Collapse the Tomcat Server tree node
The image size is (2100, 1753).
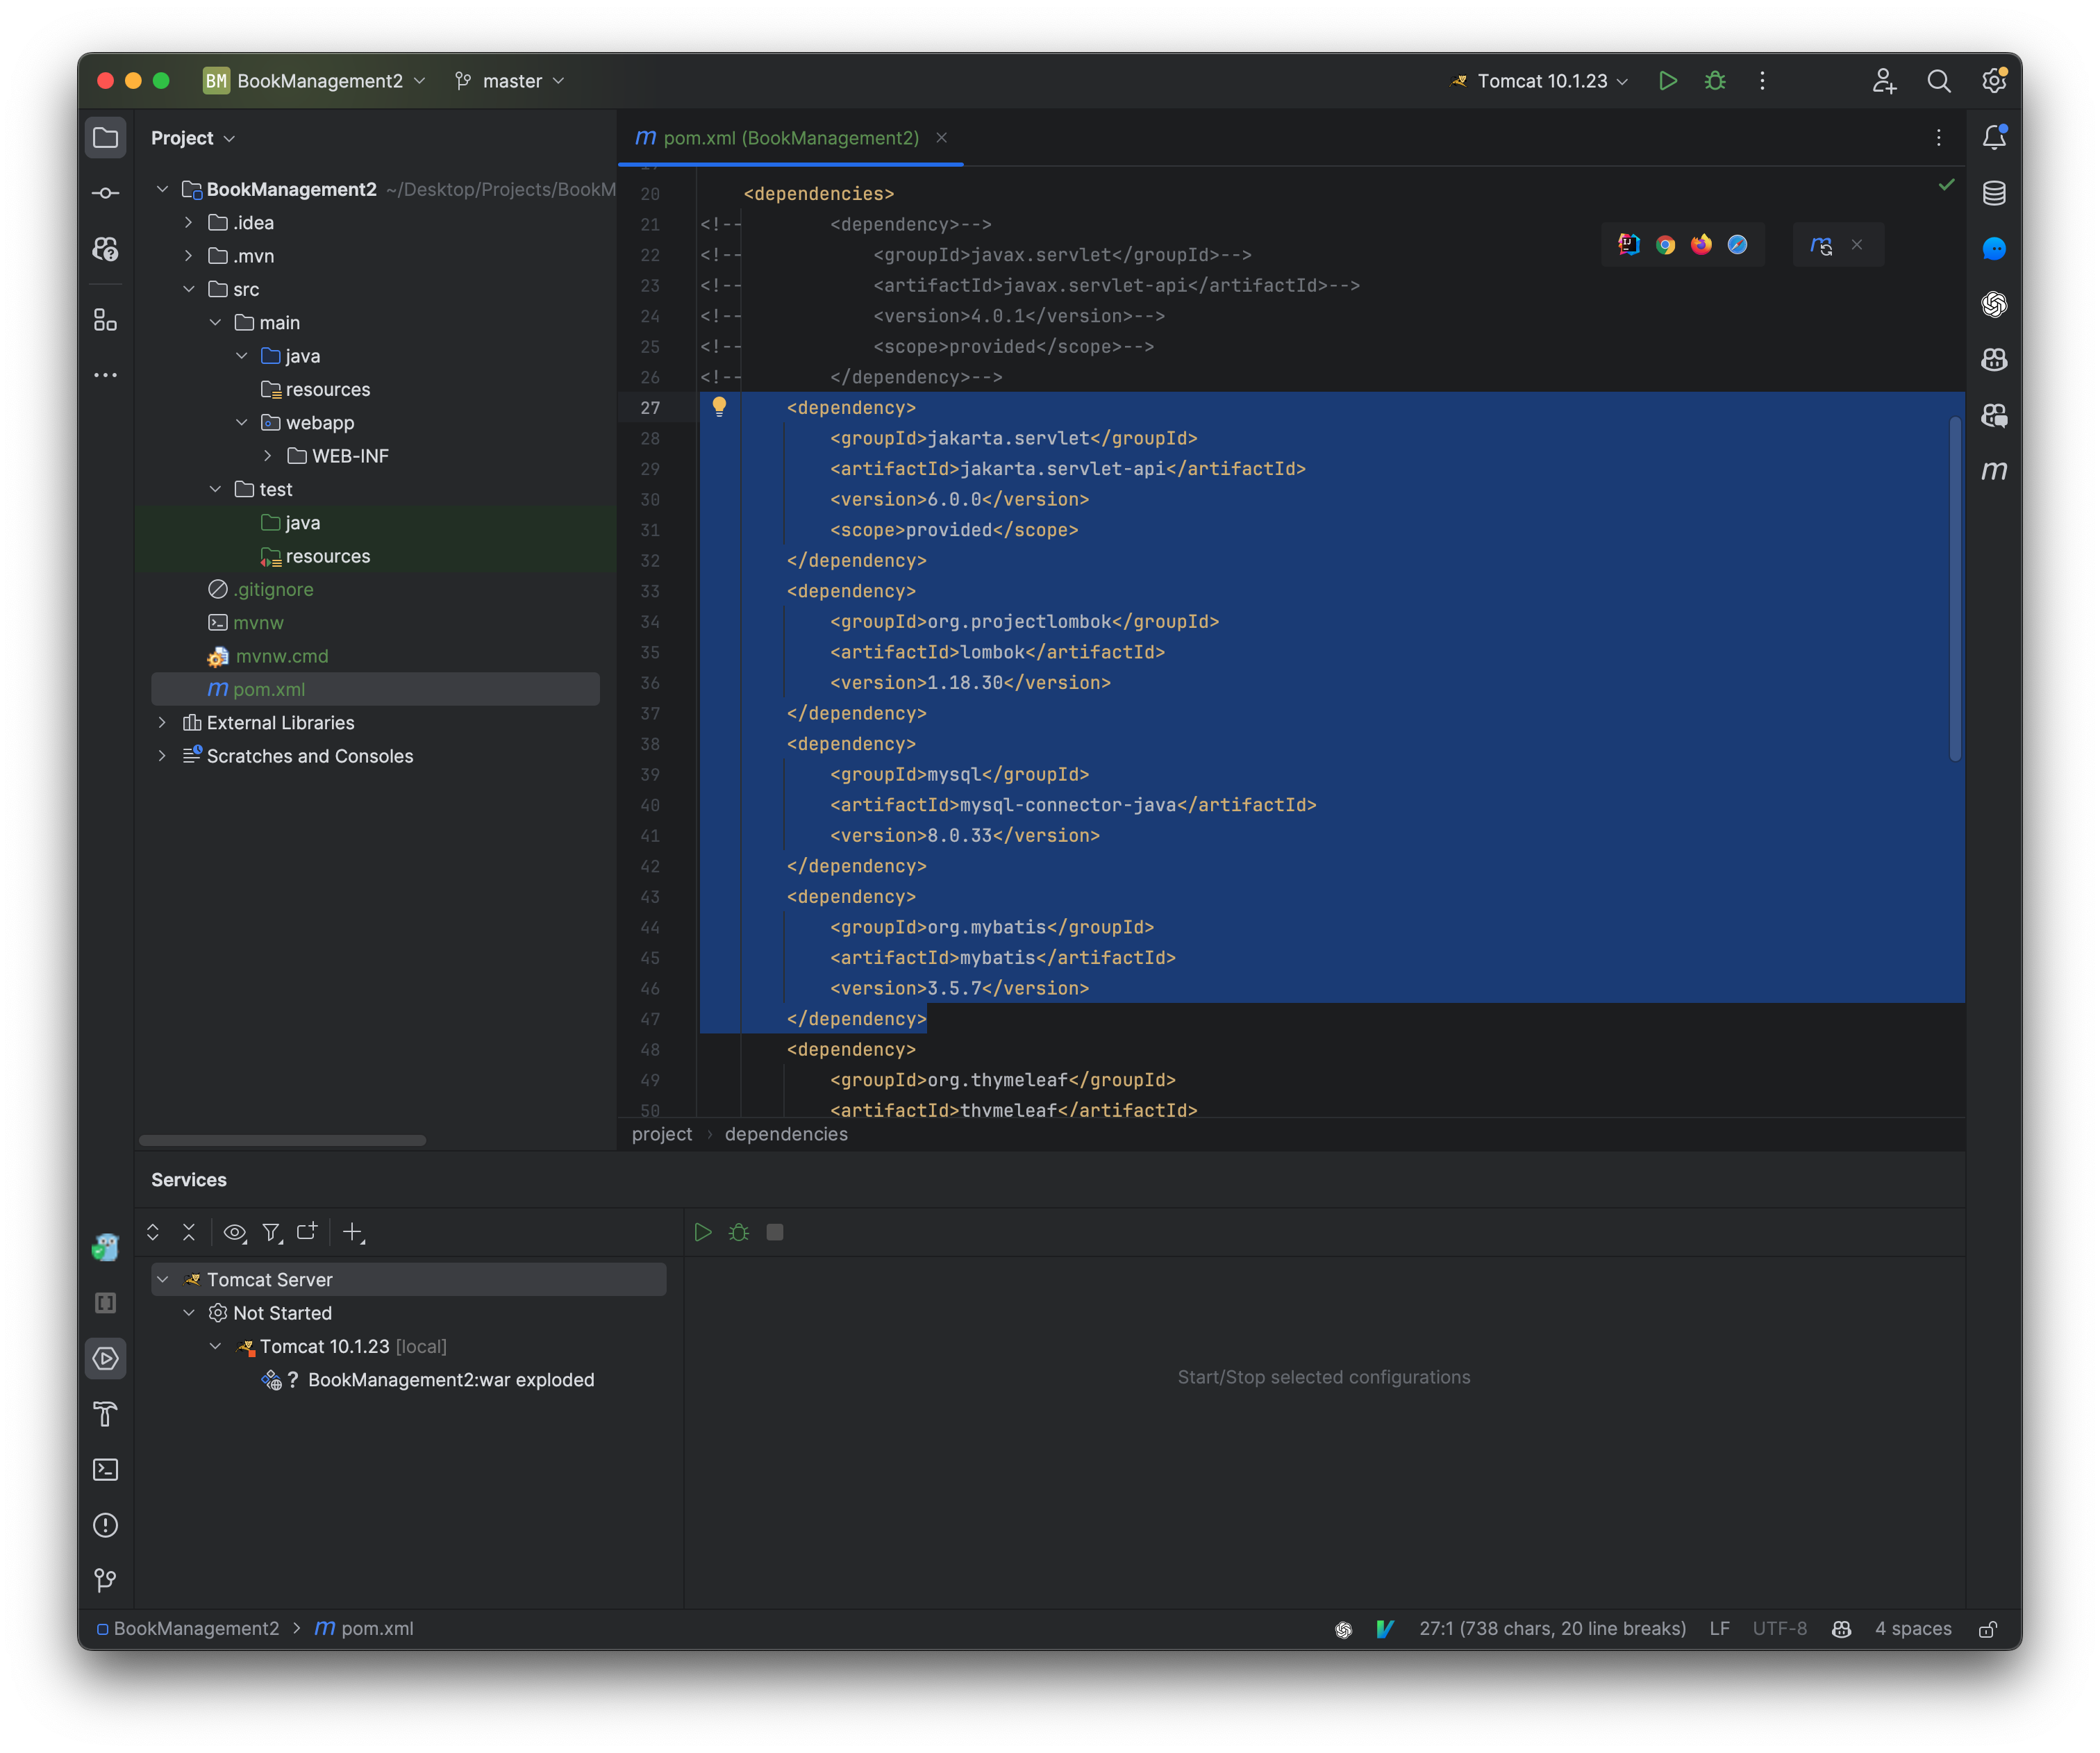point(162,1279)
